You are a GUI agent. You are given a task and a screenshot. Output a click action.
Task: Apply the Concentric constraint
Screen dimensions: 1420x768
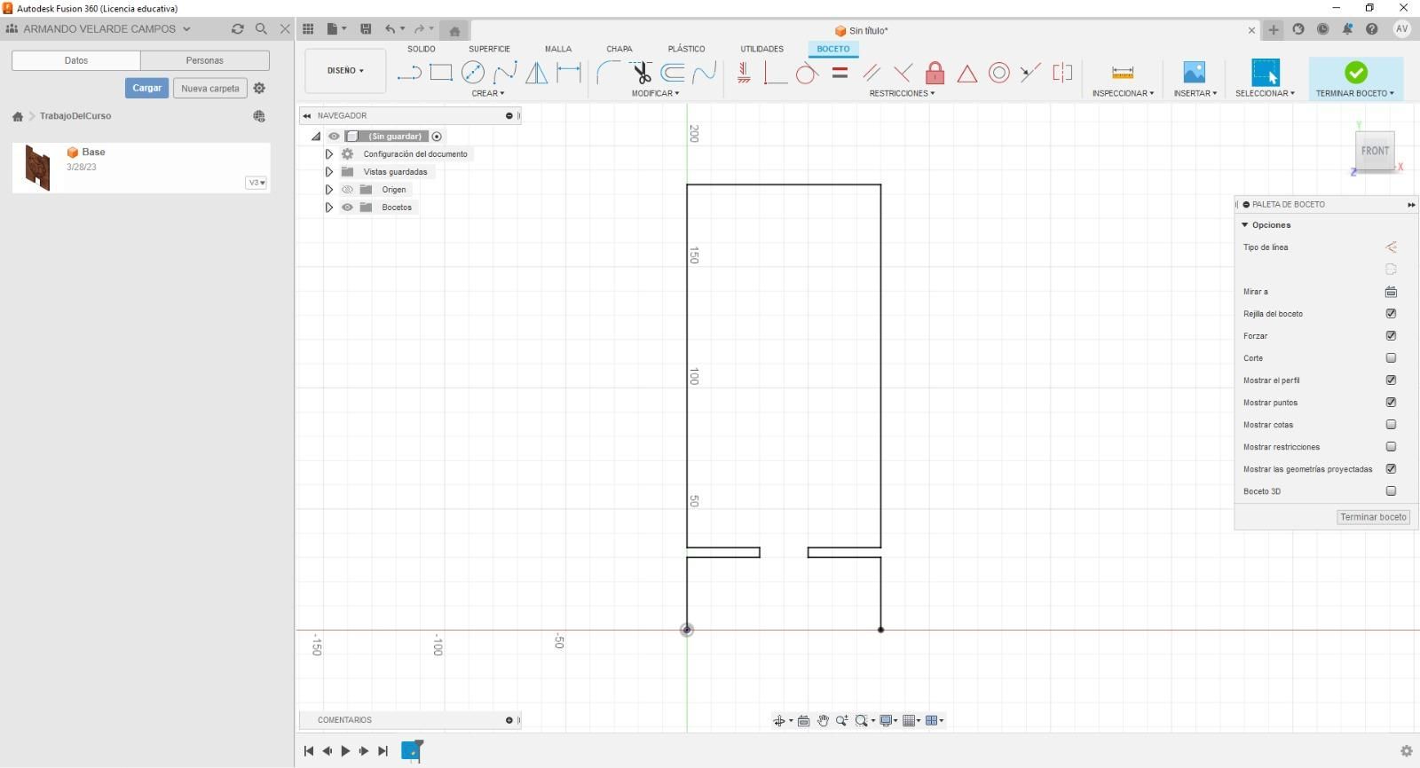tap(999, 73)
